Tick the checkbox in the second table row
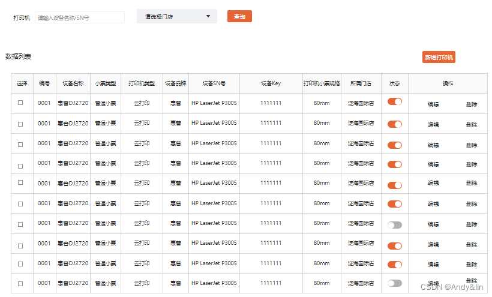 (20, 124)
